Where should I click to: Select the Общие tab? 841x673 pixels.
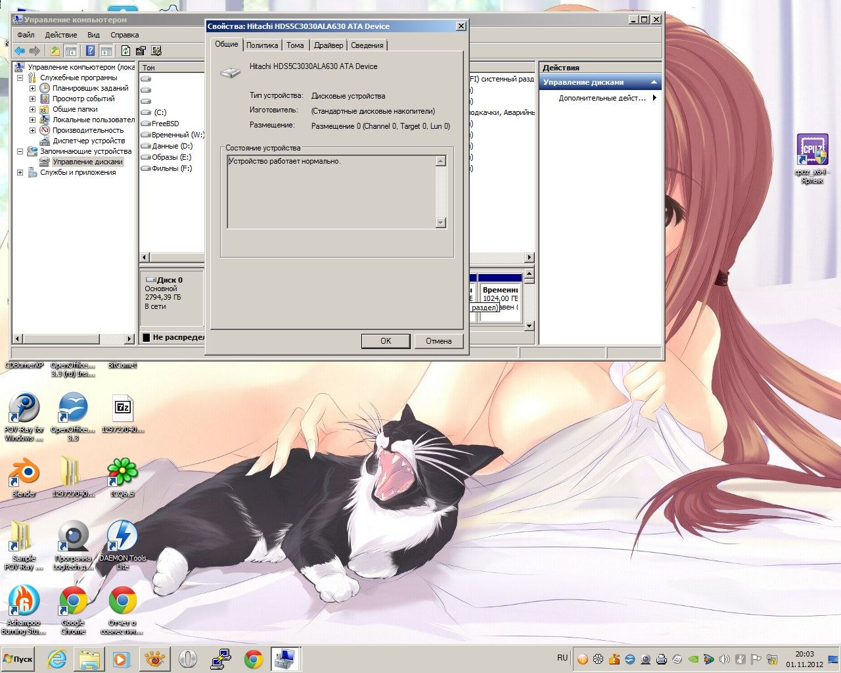click(x=227, y=44)
